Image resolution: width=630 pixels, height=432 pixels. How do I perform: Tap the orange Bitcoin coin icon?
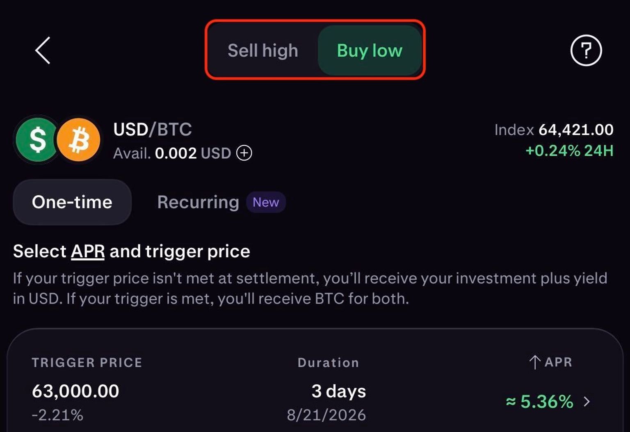click(79, 139)
